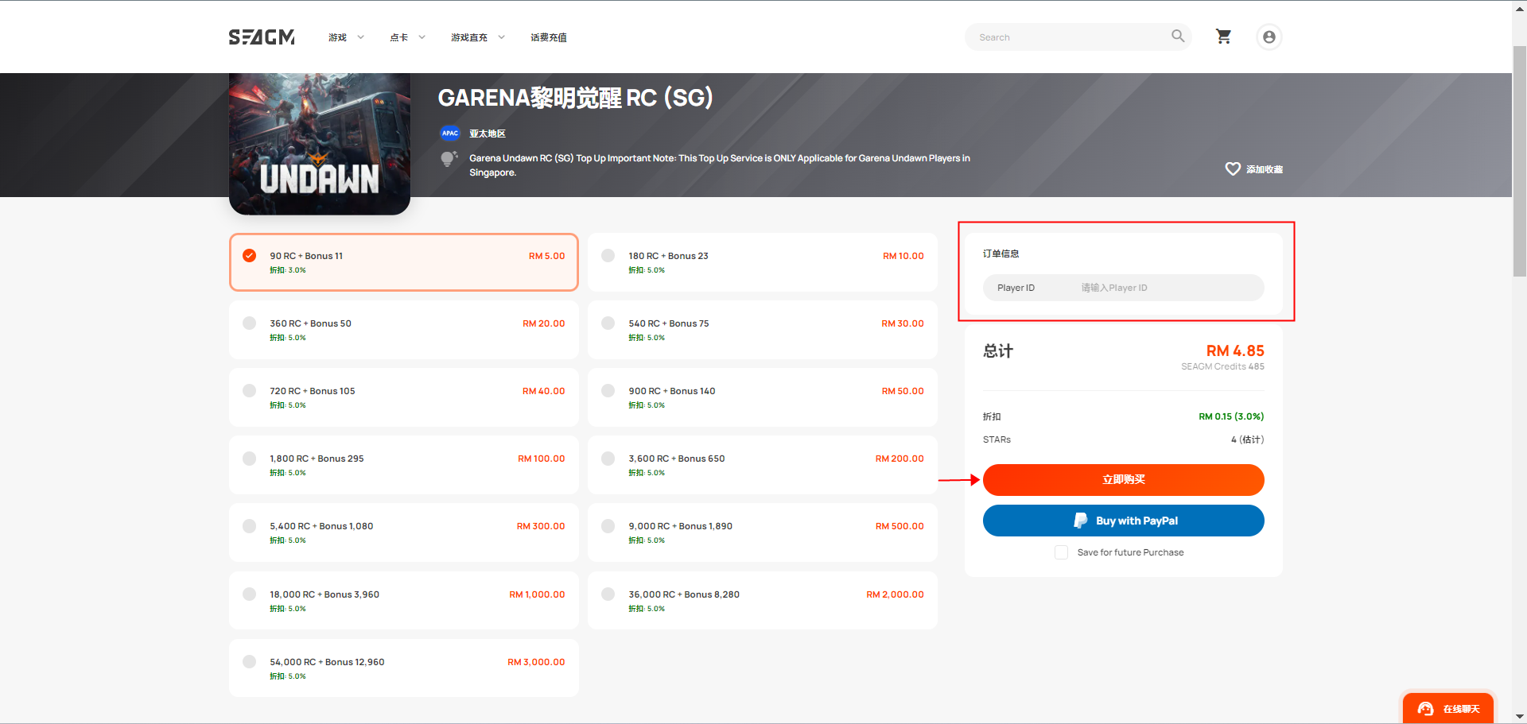Click the page vertical scrollbar
Viewport: 1527px width, 724px height.
[1519, 161]
